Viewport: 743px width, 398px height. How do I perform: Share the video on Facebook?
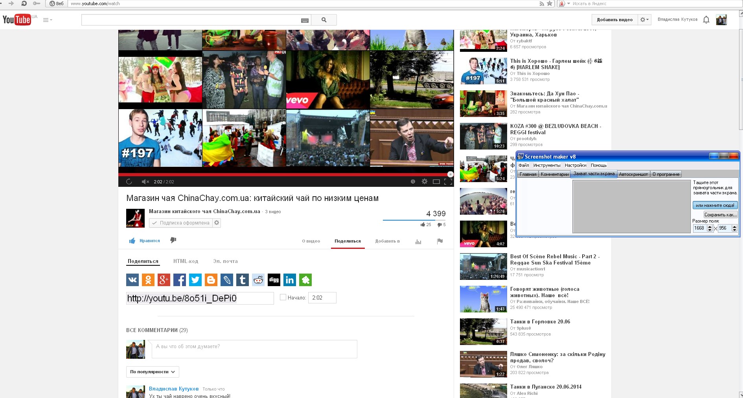180,280
